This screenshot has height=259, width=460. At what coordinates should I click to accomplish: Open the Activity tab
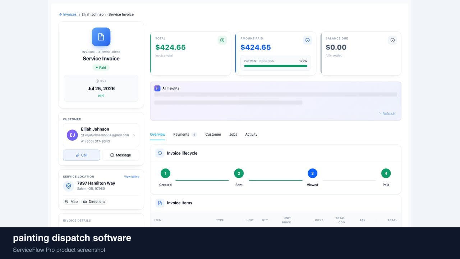(251, 135)
